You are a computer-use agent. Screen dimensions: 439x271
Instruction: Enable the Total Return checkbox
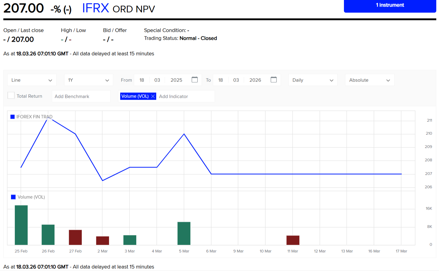pyautogui.click(x=11, y=96)
